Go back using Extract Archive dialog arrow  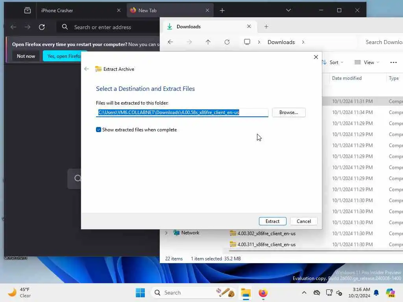pos(87,69)
